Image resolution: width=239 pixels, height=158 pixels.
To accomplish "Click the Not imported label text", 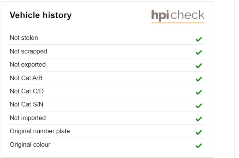I will 28,118.
